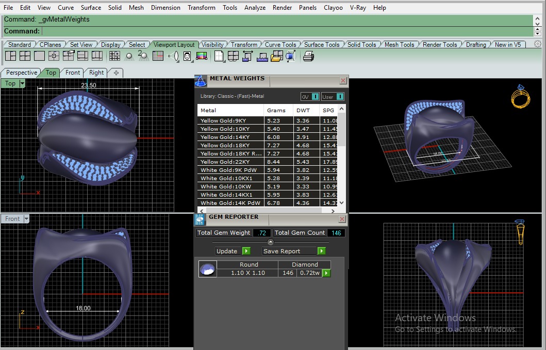This screenshot has height=350, width=546.
Task: Click the Viewport Properties icon with nodes
Action: (x=114, y=56)
